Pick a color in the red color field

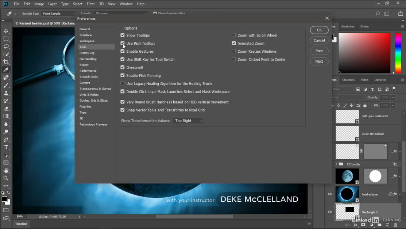[364, 53]
